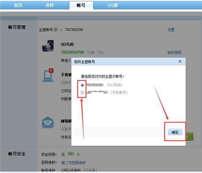
Task: Select the QQ号码 radio option
Action: [x=82, y=85]
